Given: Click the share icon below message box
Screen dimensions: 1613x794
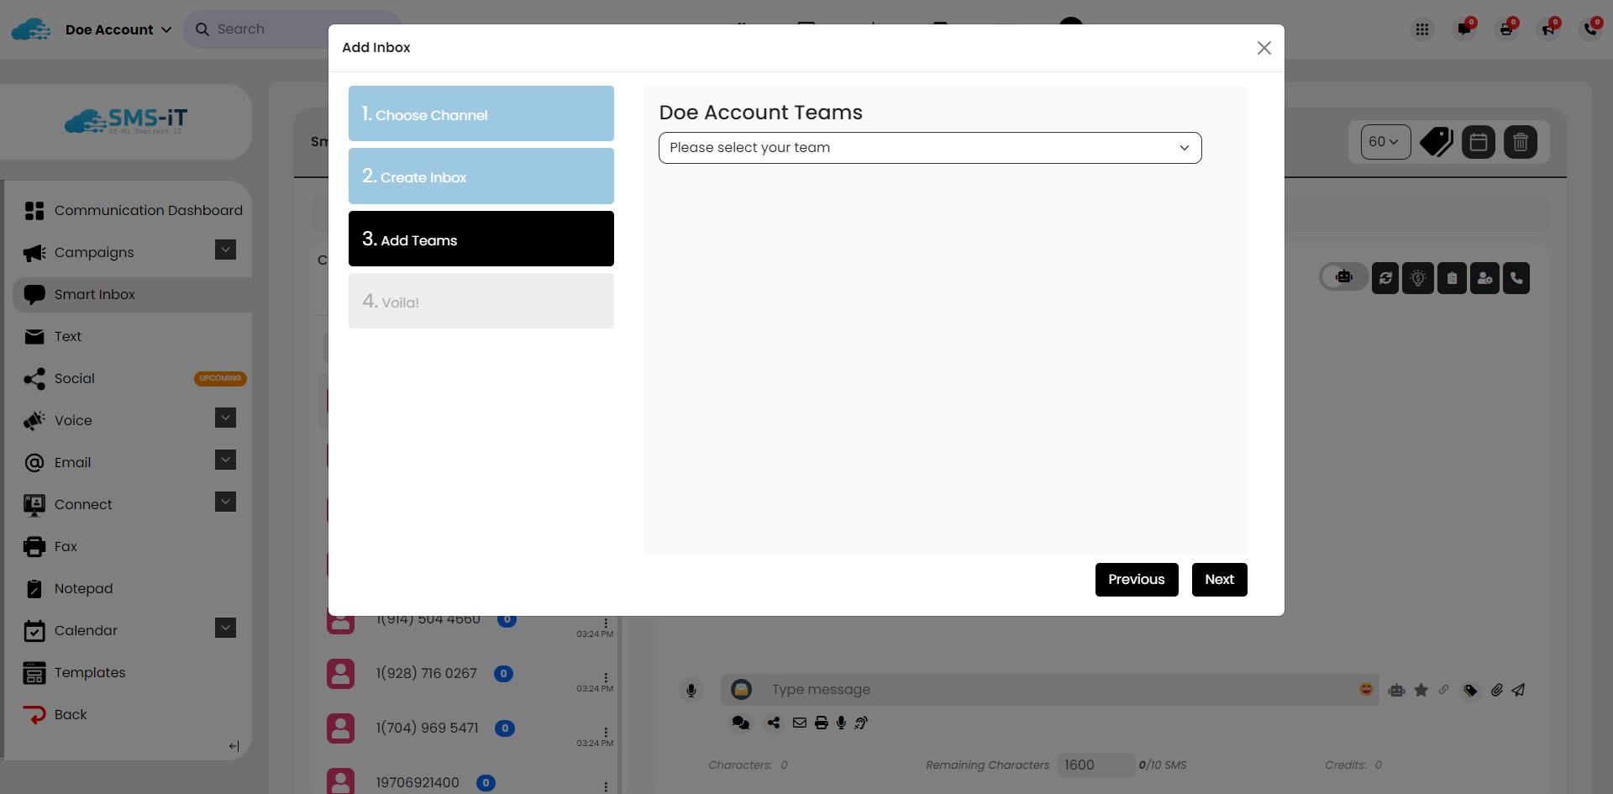Looking at the screenshot, I should point(774,723).
